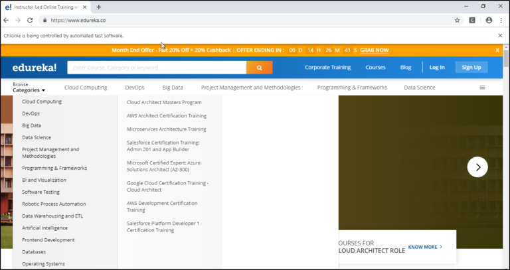The height and width of the screenshot is (270, 510).
Task: Dismiss the orange offer banner
Action: pyautogui.click(x=497, y=50)
